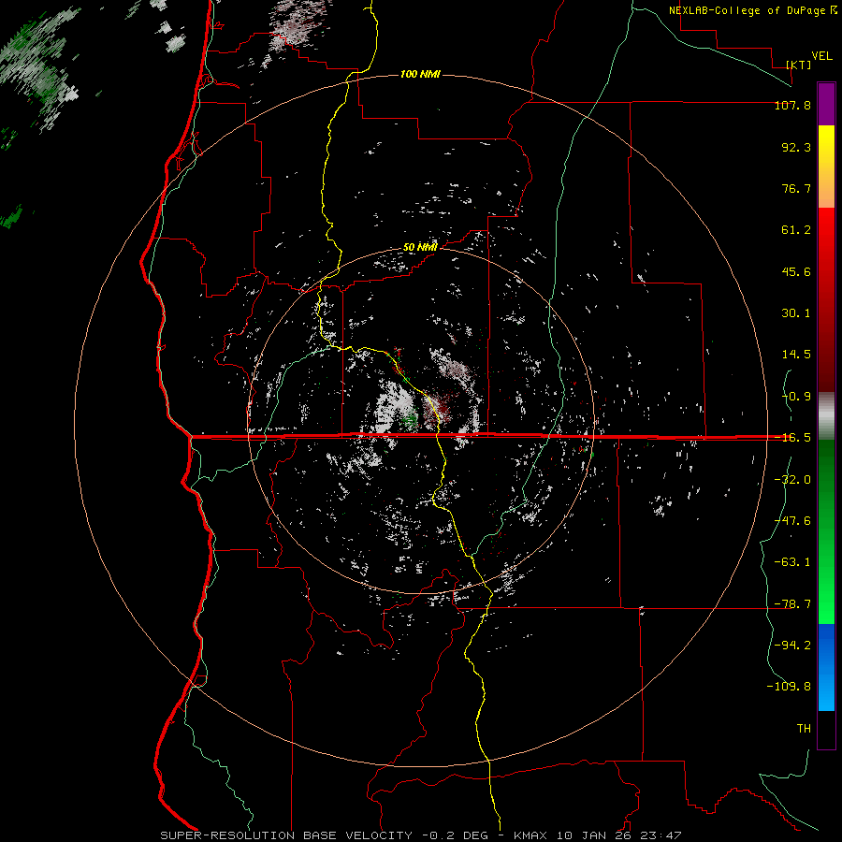Click the 76.7 velocity scale value

[x=796, y=188]
